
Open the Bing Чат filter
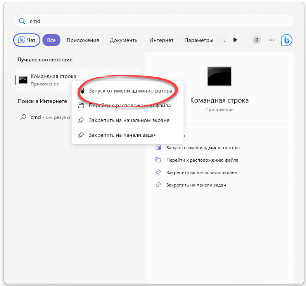pos(27,40)
